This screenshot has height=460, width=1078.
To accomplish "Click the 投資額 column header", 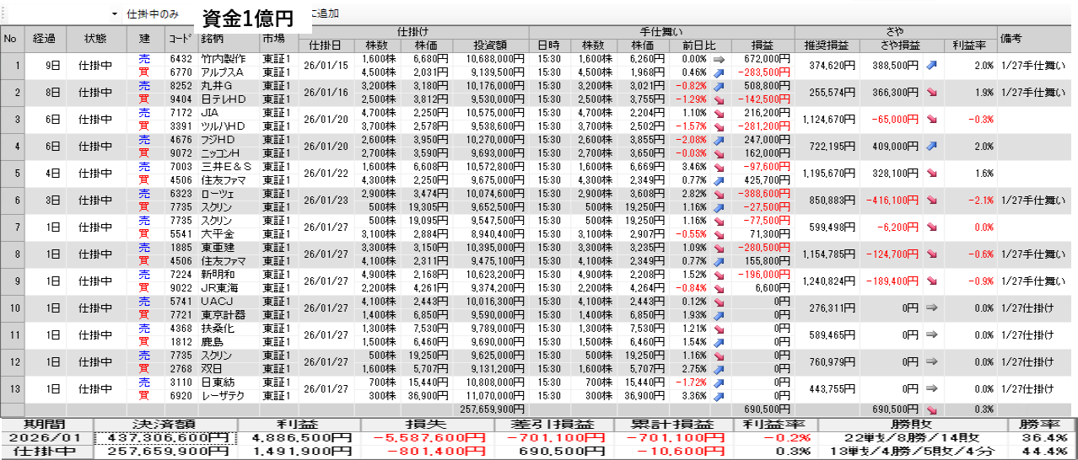I will [x=491, y=45].
